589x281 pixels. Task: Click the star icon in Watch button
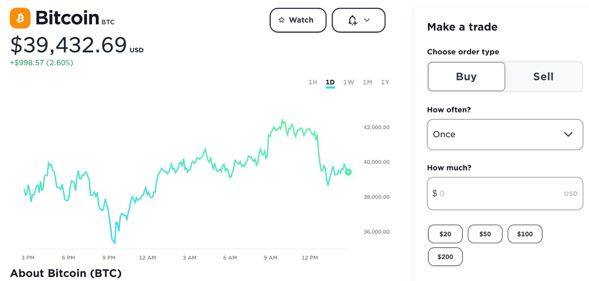(x=282, y=20)
